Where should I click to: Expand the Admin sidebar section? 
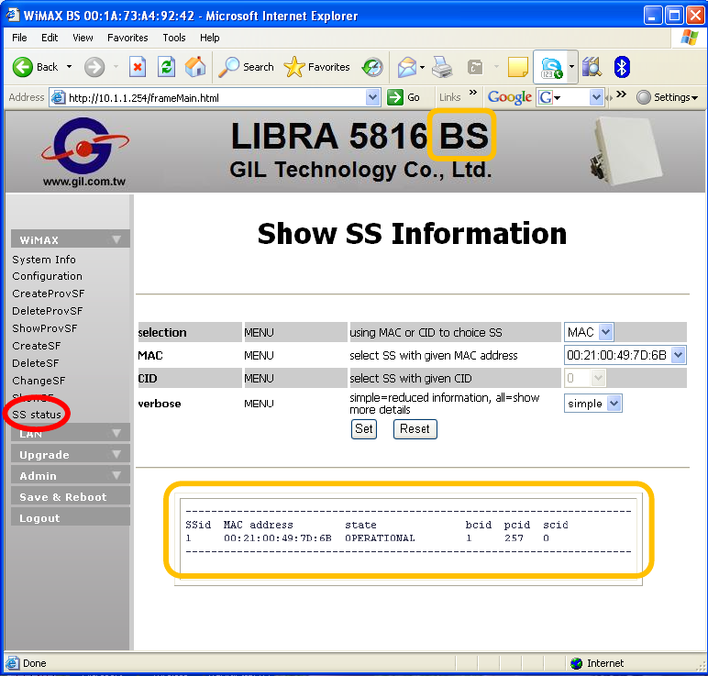coord(70,475)
